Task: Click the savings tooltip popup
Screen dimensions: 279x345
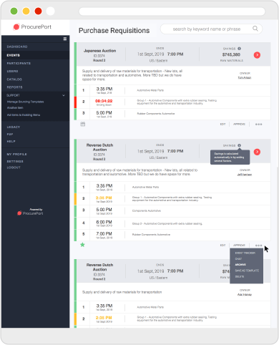Action: (230, 157)
